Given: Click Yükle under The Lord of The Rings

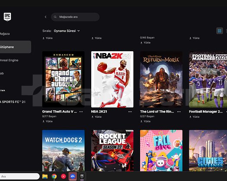Looking at the screenshot, I should coord(145,122).
